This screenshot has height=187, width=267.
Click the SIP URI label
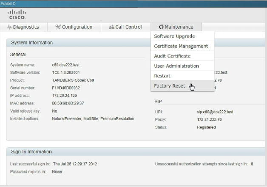click(159, 112)
